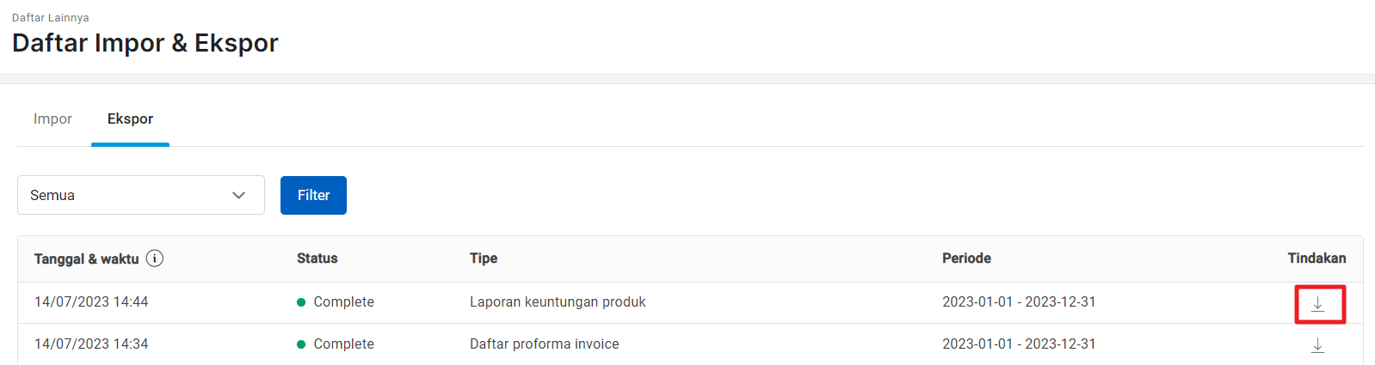Select the 14/07/2023 14:34 row date

click(x=91, y=344)
